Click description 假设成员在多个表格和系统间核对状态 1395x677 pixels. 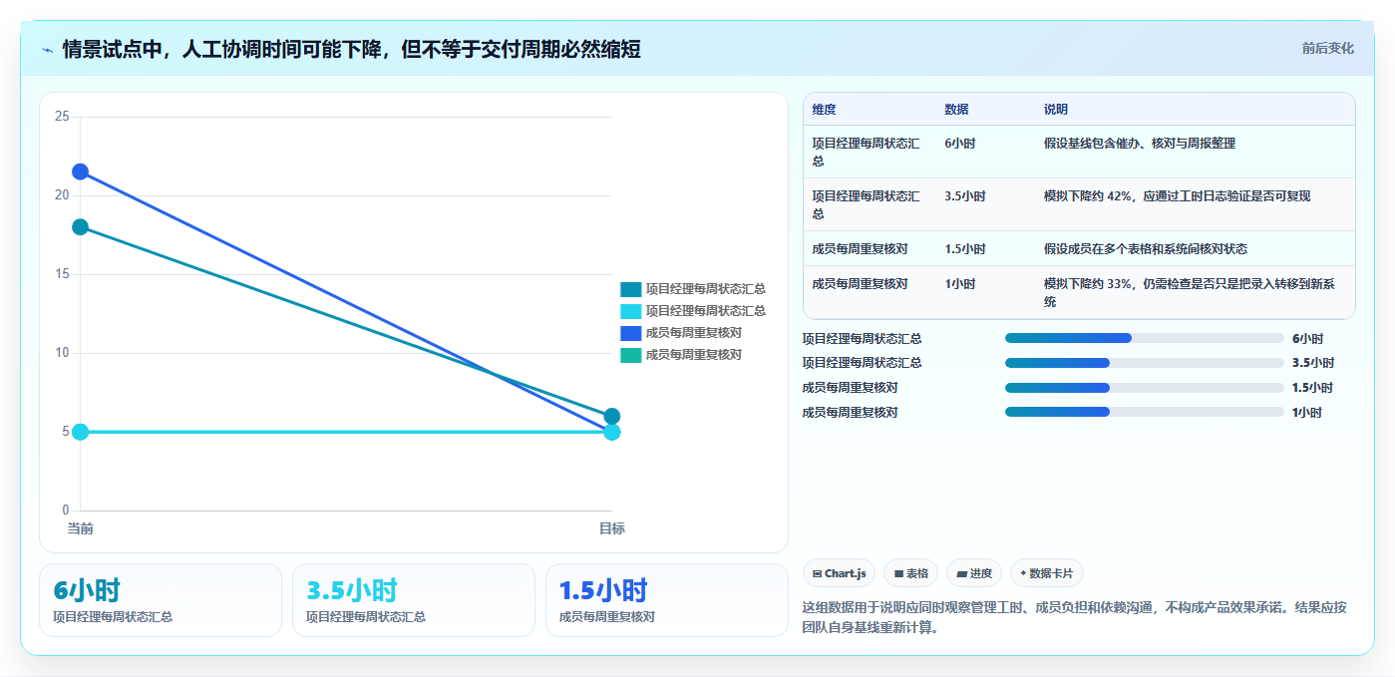pos(1146,249)
